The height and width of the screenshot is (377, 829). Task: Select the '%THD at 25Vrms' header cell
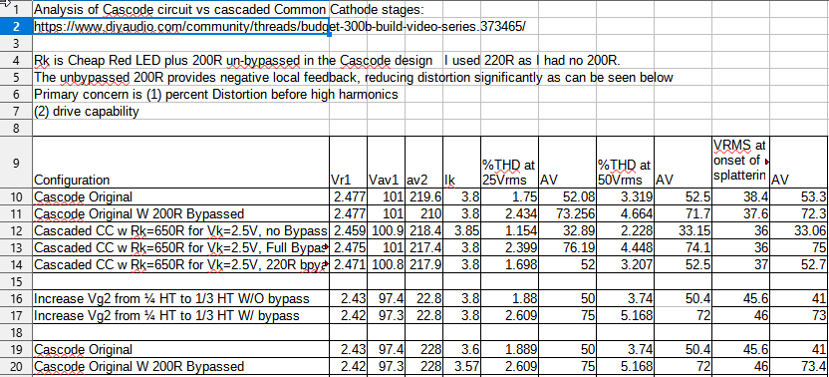(510, 162)
